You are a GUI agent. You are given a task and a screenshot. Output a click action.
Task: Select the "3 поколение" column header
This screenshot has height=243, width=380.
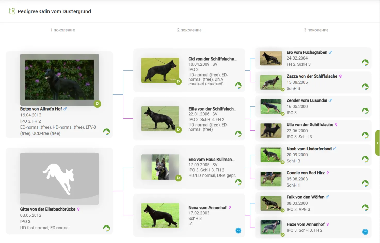(316, 30)
